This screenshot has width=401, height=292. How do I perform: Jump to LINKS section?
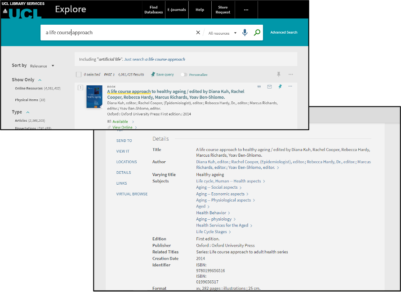(121, 183)
